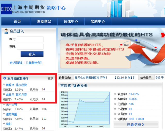Image resolution: width=165 pixels, height=131 pixels.
Task: Click the HTS promotional banner
Action: click(x=112, y=50)
